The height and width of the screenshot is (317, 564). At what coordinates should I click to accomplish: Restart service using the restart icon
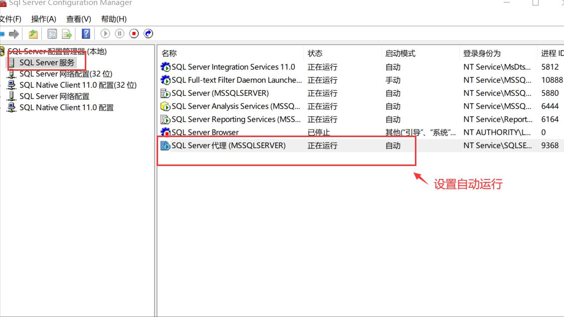pos(148,34)
